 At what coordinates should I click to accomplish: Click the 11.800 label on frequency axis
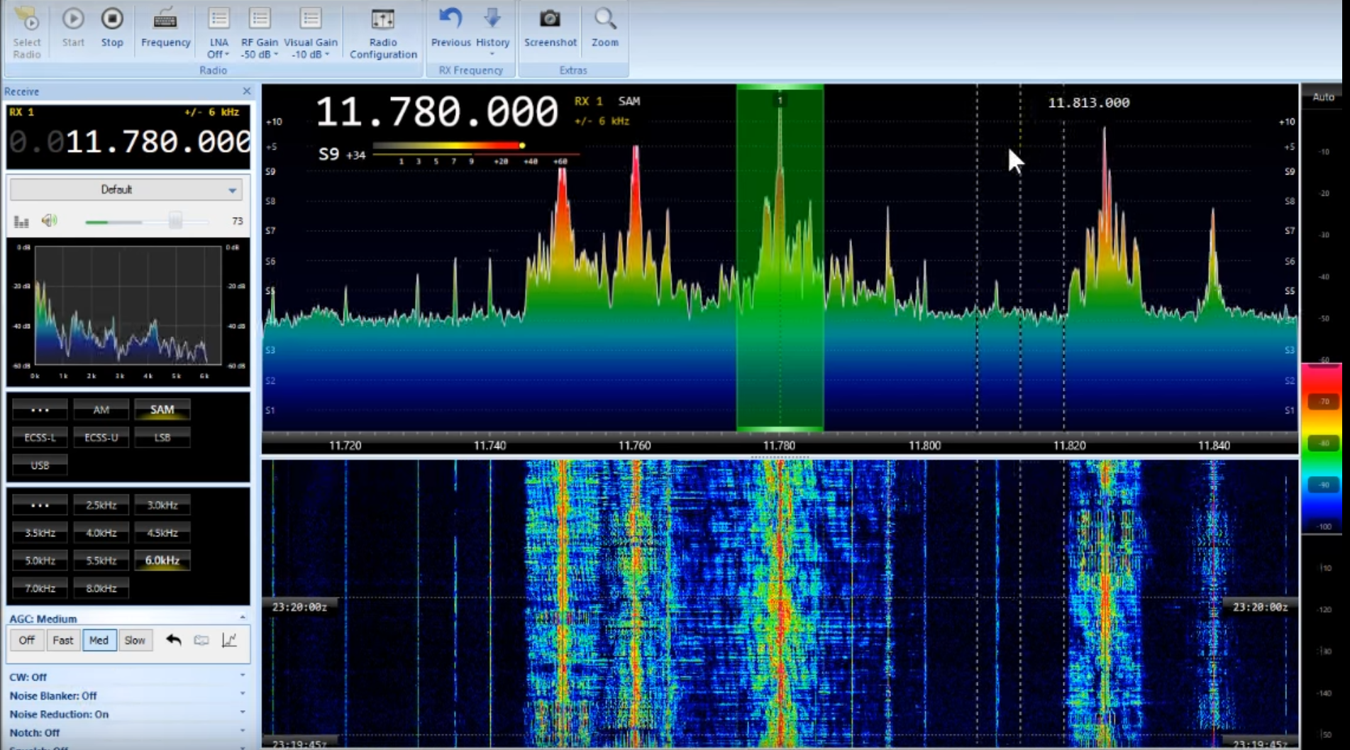pos(924,446)
